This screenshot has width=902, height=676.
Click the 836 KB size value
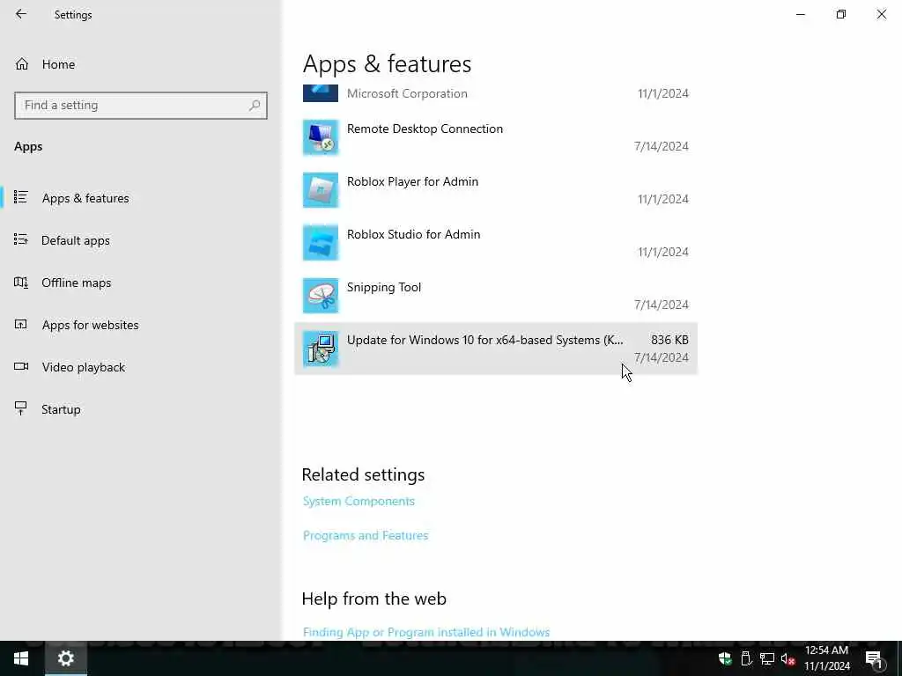tap(669, 341)
